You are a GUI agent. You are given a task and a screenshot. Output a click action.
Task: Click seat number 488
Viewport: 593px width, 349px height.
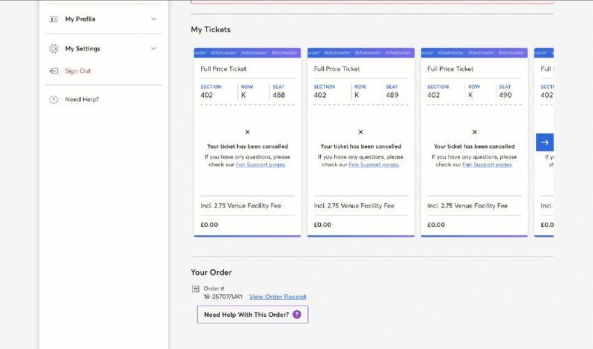[x=279, y=95]
